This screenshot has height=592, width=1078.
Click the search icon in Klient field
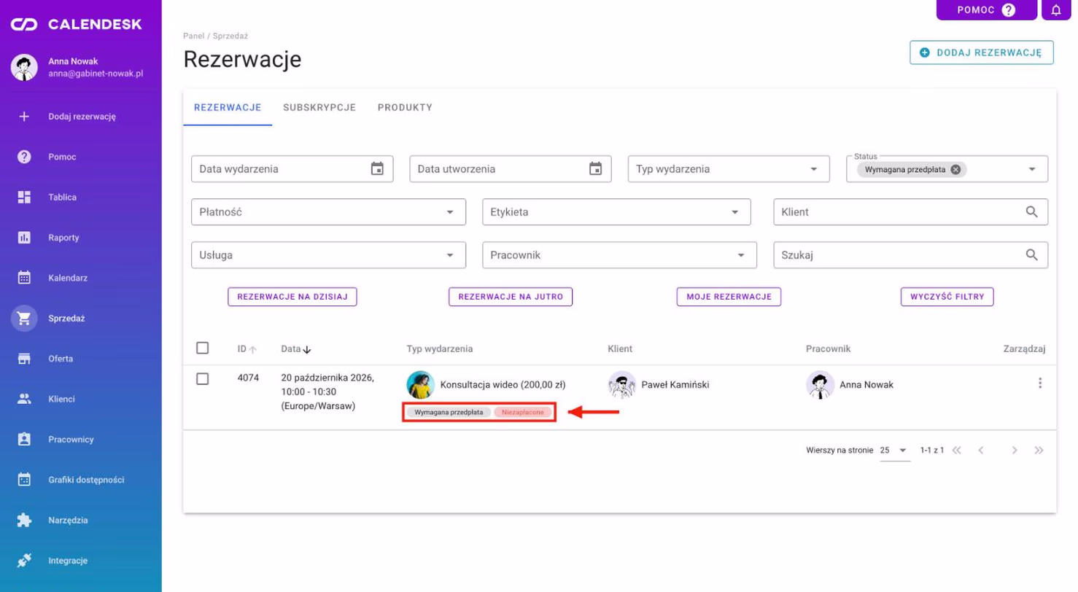coord(1032,212)
